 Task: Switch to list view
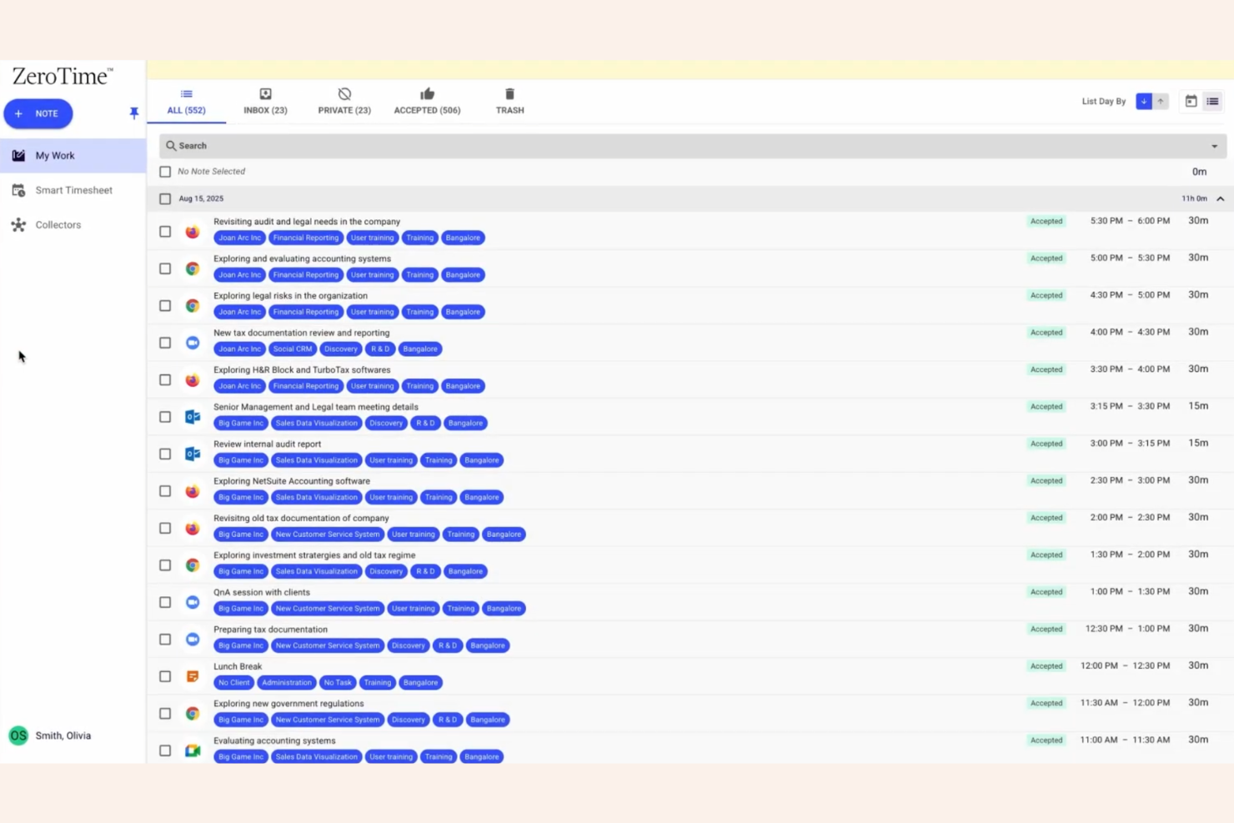pyautogui.click(x=1213, y=101)
